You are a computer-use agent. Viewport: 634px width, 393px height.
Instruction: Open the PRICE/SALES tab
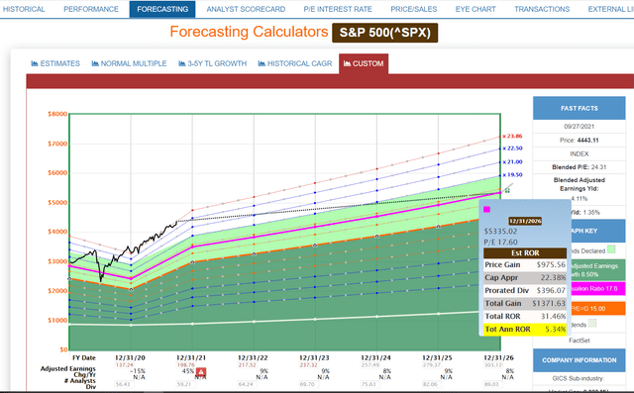click(414, 9)
